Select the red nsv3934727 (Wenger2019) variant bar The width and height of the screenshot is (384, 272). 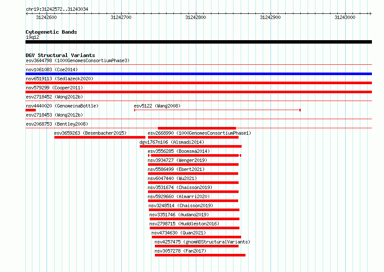click(193, 164)
